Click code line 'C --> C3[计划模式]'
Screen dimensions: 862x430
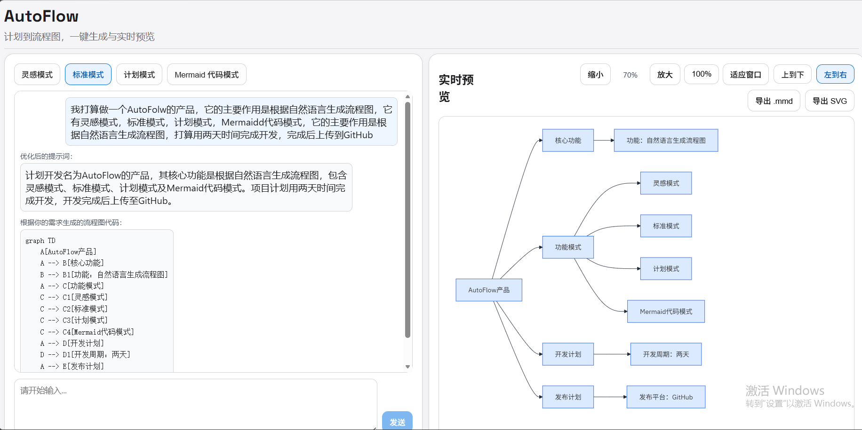(x=74, y=320)
